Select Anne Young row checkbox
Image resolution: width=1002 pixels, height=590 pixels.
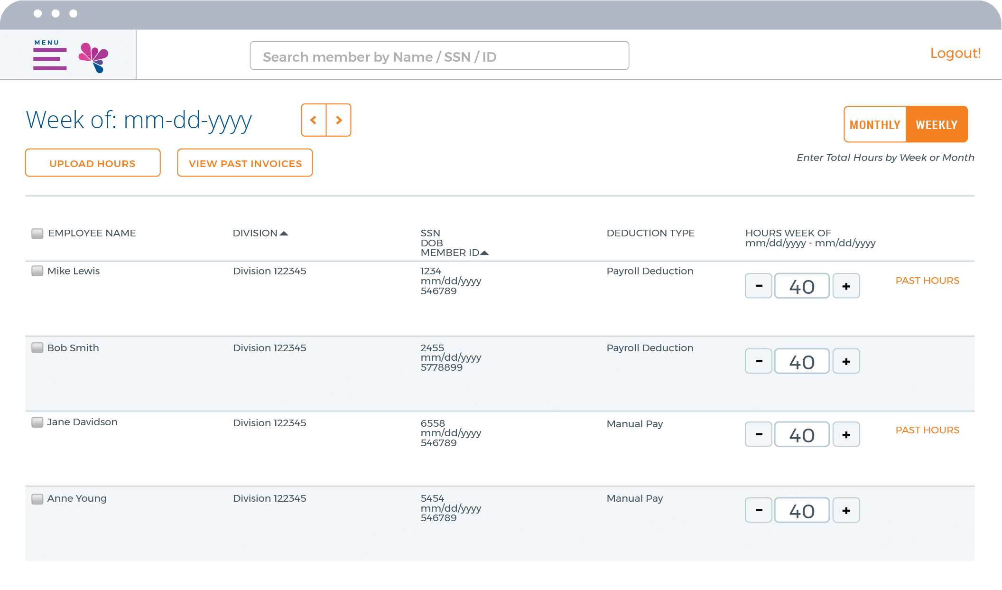pos(37,499)
